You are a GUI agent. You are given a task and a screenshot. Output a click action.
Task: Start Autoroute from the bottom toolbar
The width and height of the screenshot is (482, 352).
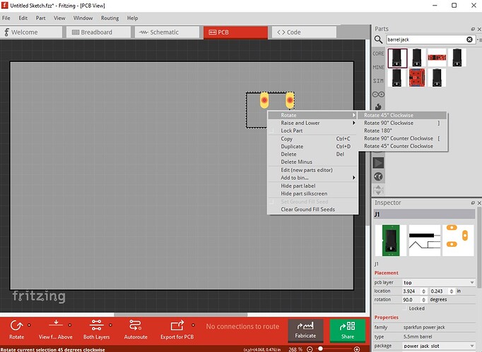pyautogui.click(x=136, y=325)
